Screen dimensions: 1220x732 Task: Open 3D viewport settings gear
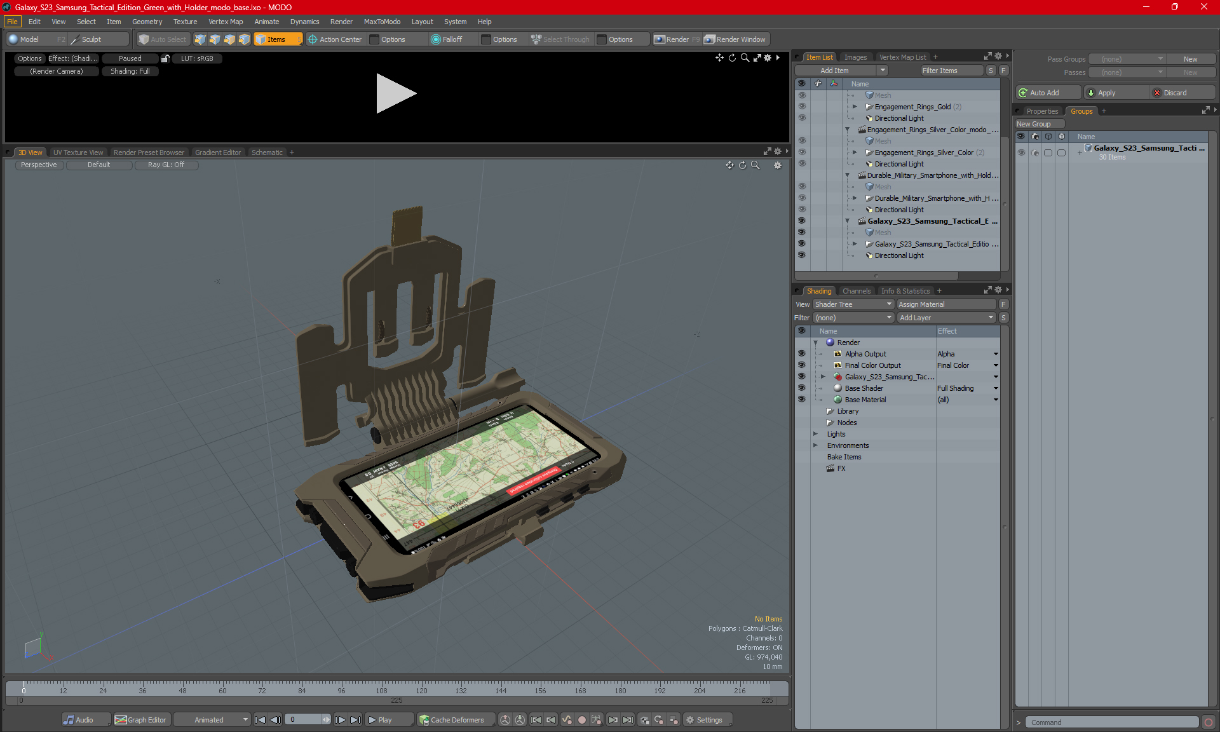777,165
